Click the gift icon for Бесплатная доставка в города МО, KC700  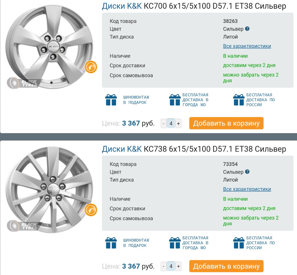click(x=175, y=100)
